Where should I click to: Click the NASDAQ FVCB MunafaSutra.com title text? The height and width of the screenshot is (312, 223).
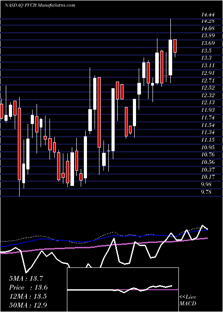[40, 5]
